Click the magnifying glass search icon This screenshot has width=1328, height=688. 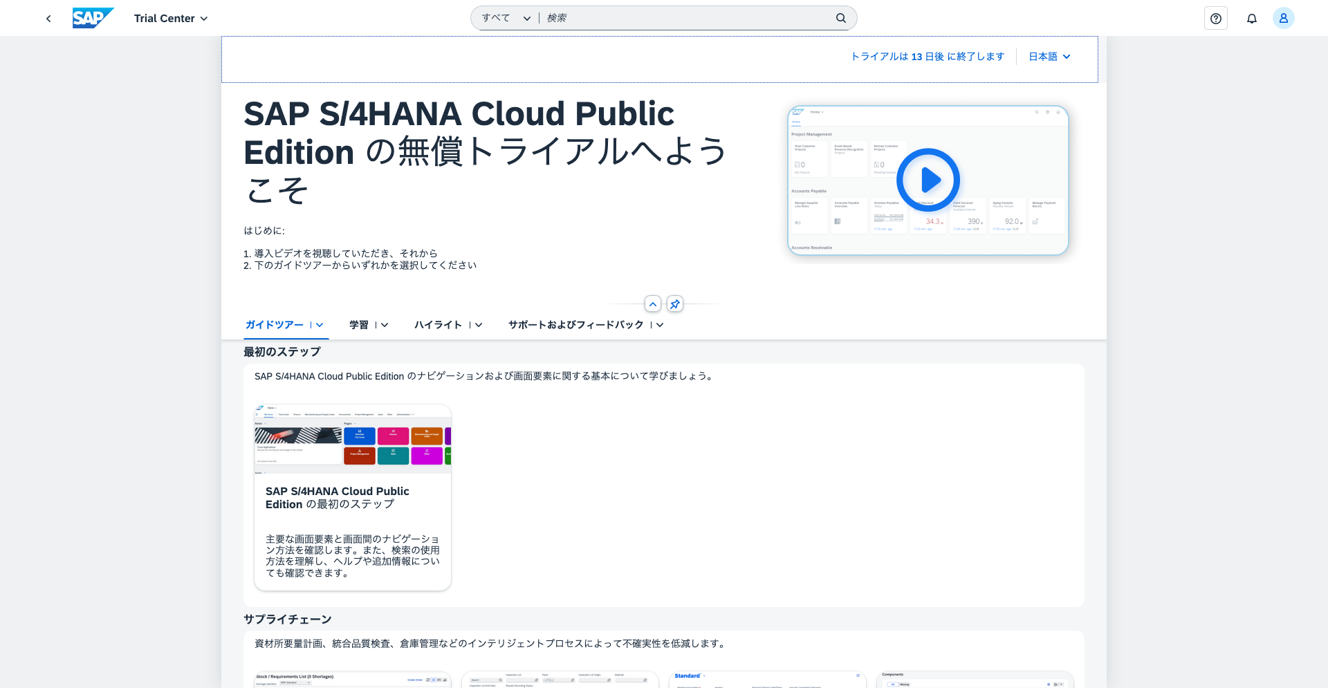841,18
